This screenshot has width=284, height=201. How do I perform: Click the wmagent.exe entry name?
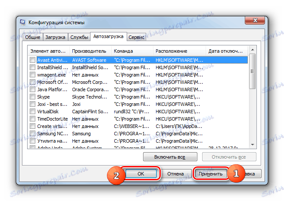tap(51, 75)
